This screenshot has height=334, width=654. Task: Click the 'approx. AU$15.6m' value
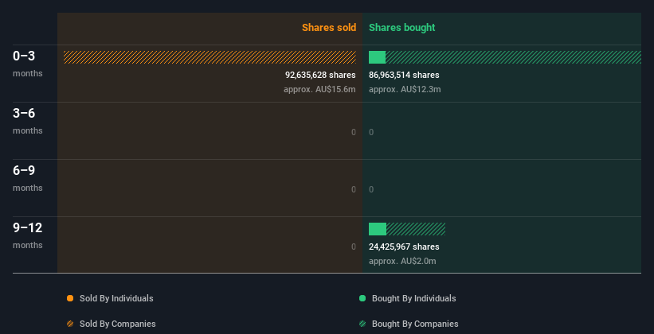319,89
